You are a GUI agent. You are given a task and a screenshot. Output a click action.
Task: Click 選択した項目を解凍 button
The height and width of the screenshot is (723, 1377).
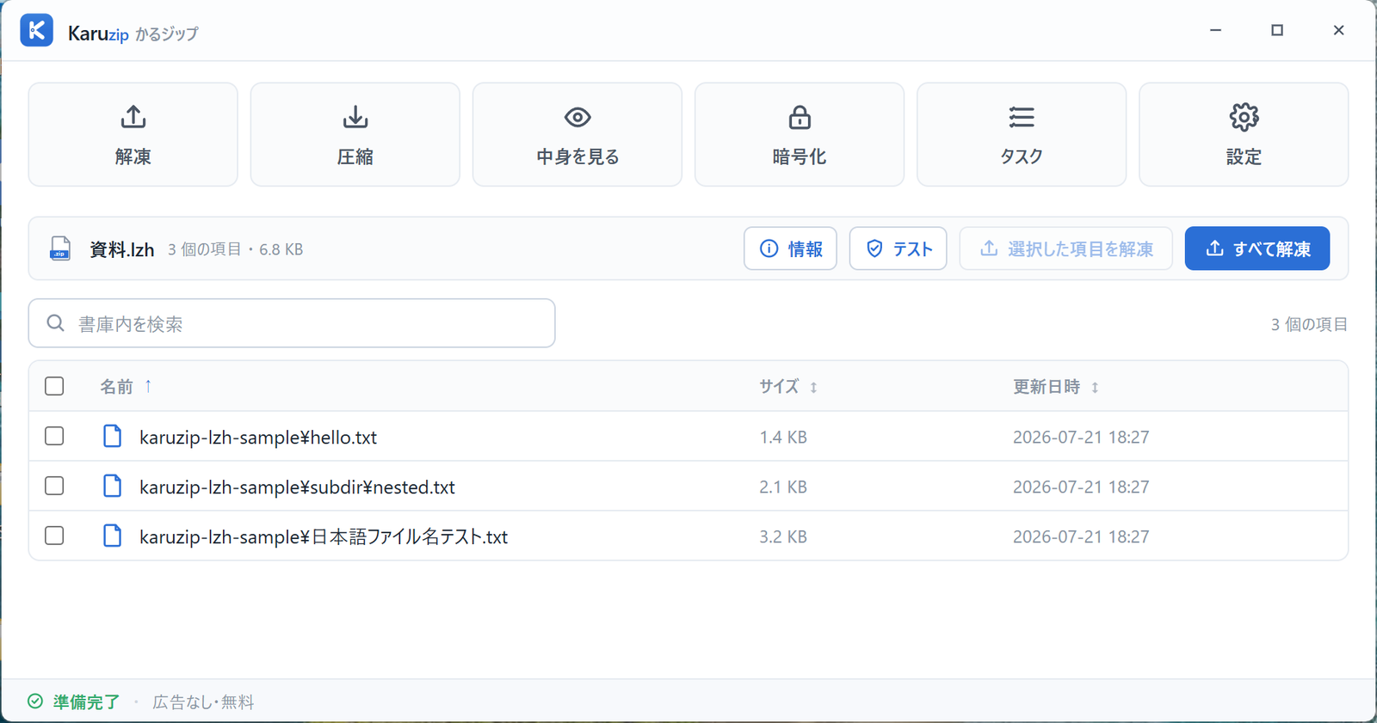1066,248
